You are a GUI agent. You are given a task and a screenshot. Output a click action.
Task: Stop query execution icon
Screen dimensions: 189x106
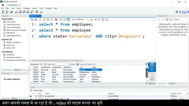coord(52,19)
